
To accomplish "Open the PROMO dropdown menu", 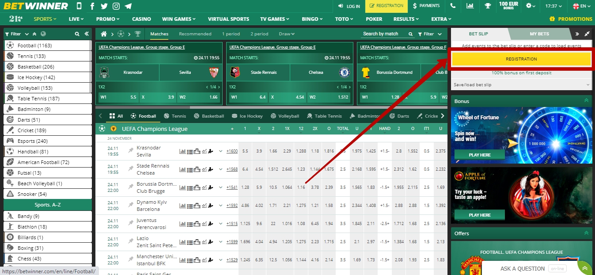I will point(108,19).
